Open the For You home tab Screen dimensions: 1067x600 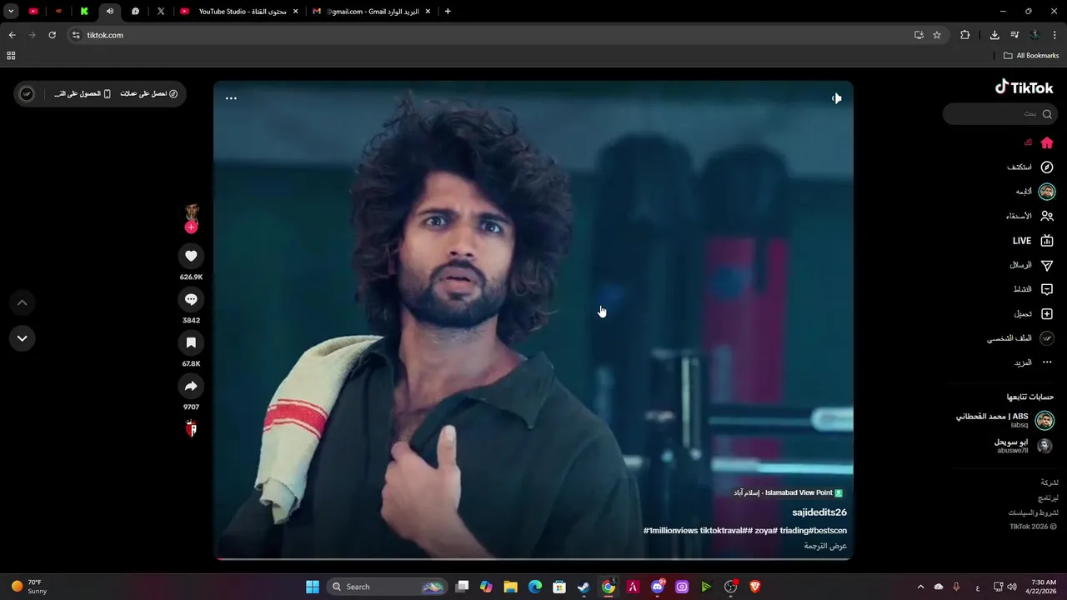[x=1039, y=142]
